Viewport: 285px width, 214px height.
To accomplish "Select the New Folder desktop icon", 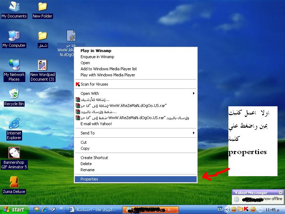I will point(42,10).
